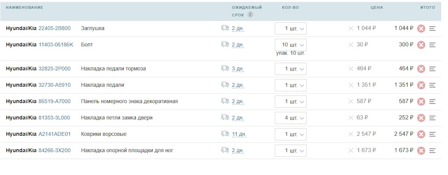The image size is (448, 175).
Task: Open hamburger menu for Коврики ворсовые row
Action: coord(432,134)
